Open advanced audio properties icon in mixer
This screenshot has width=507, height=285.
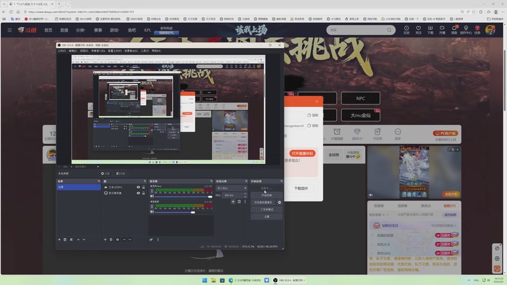click(151, 239)
